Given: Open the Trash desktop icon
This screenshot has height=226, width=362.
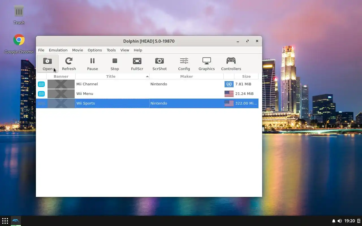Looking at the screenshot, I should (19, 15).
